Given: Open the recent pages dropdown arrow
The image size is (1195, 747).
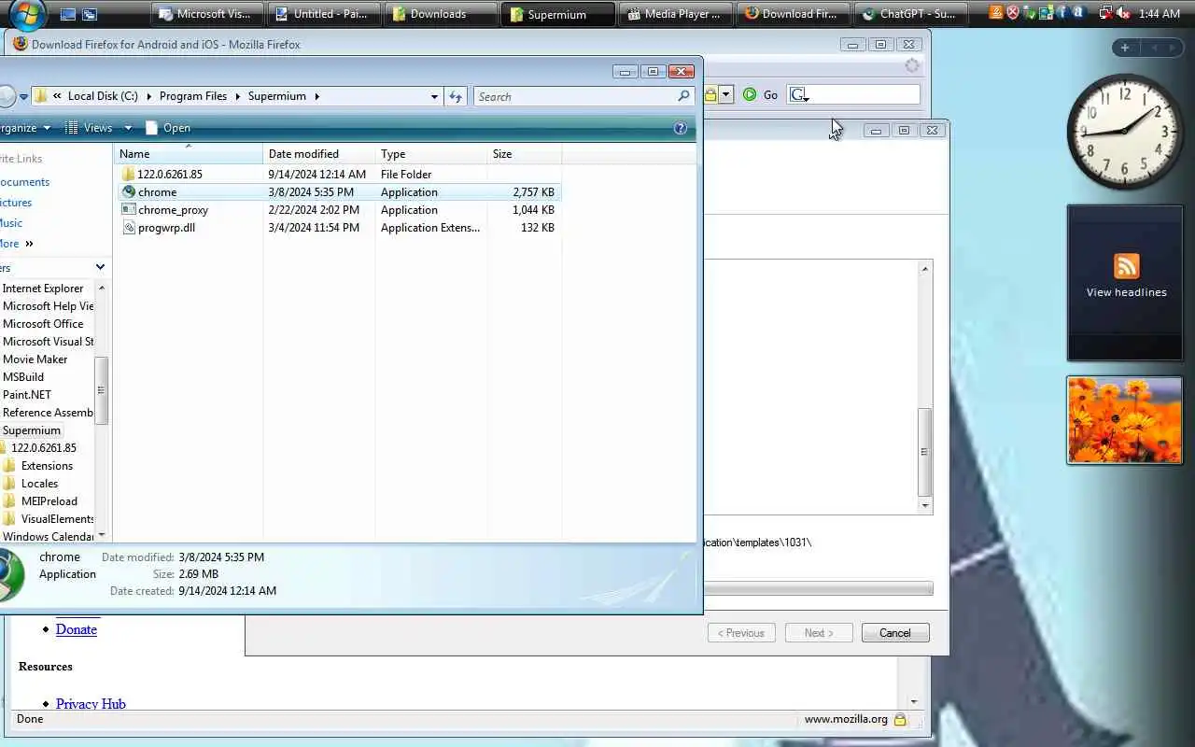Looking at the screenshot, I should pyautogui.click(x=24, y=96).
